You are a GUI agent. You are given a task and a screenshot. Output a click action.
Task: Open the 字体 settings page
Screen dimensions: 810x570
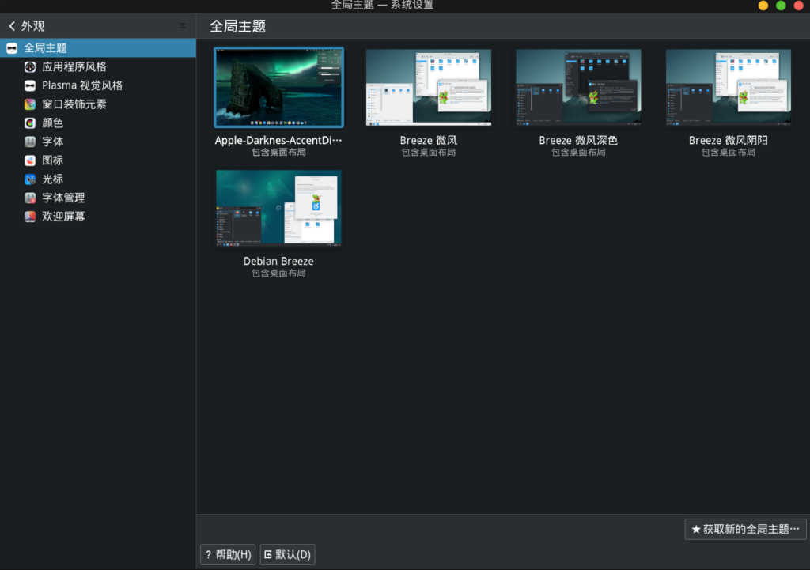point(98,142)
